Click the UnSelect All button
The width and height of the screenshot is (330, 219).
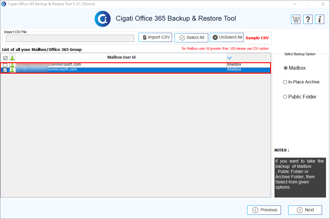pos(227,37)
